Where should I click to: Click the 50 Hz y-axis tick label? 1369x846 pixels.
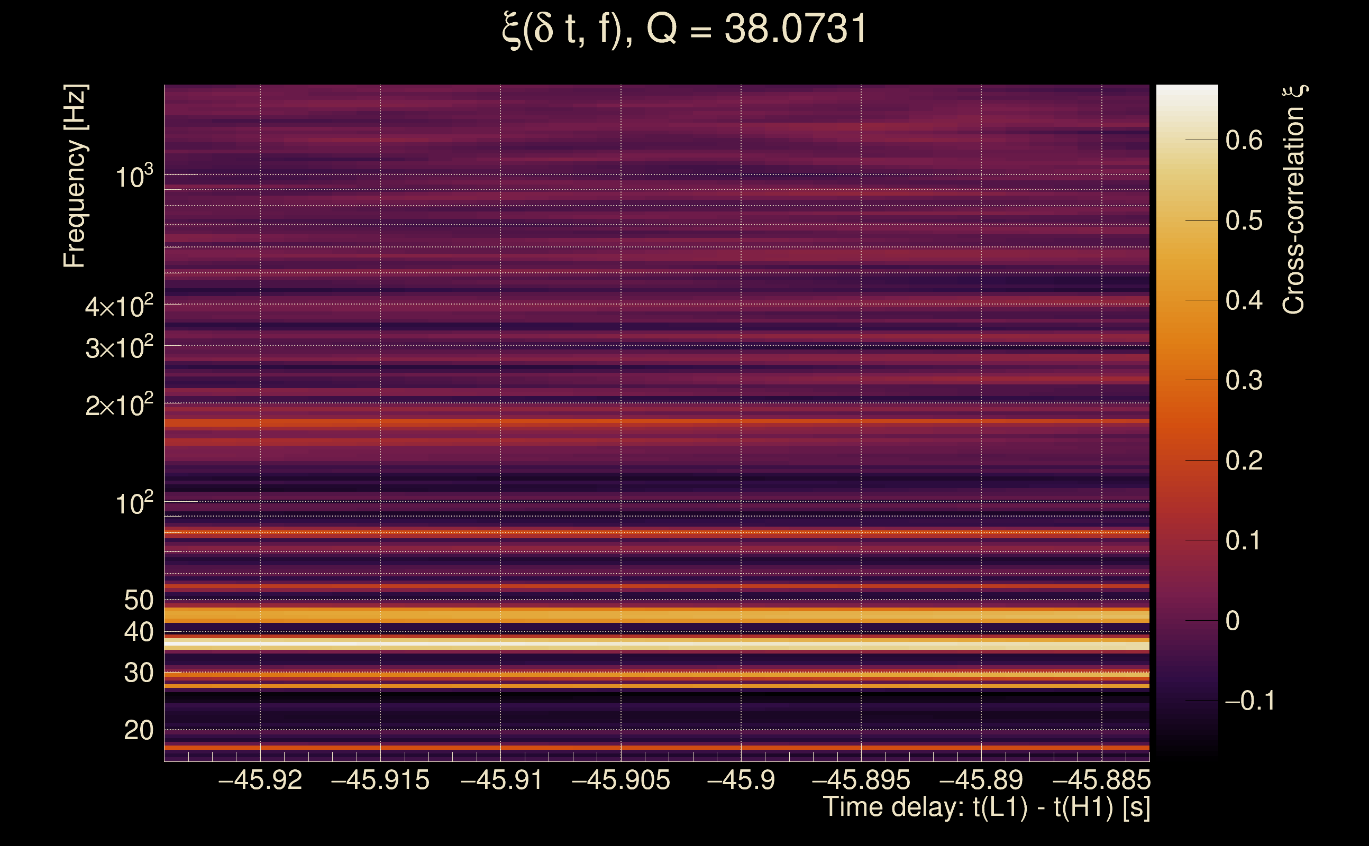pyautogui.click(x=138, y=600)
